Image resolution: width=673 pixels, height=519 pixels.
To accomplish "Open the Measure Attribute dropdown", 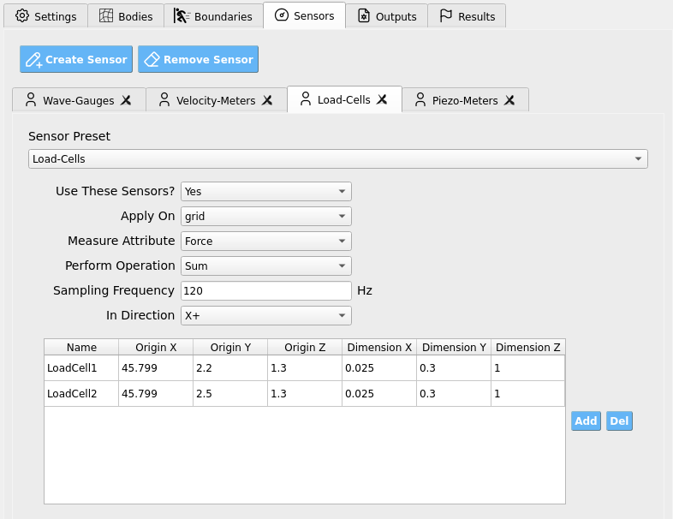I will (x=266, y=242).
